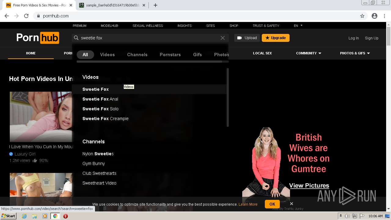Click the orange Upgrade button
This screenshot has width=391, height=220.
276,38
